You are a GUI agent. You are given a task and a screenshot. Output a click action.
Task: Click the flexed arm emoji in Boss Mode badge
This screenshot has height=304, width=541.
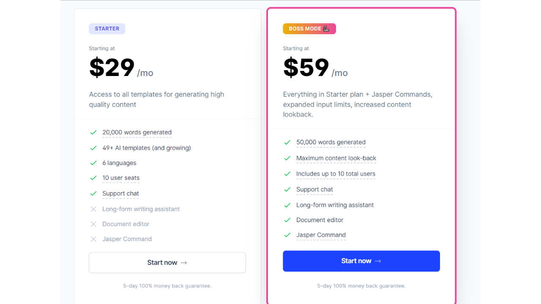pyautogui.click(x=326, y=29)
